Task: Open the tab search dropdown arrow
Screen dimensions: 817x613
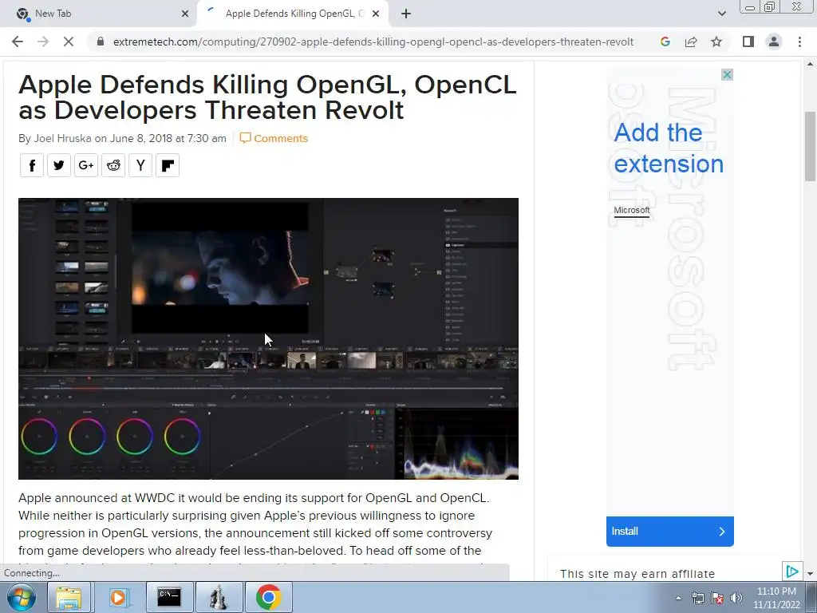Action: (x=721, y=14)
